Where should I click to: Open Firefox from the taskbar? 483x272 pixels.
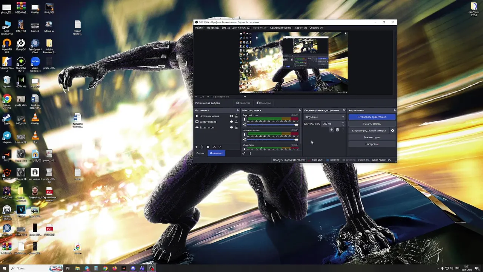click(x=114, y=268)
